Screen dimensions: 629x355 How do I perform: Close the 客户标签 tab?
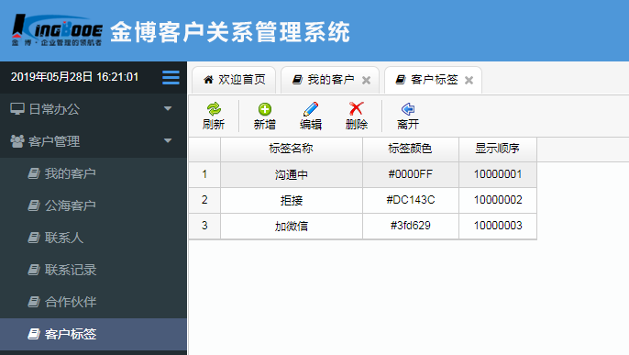469,80
